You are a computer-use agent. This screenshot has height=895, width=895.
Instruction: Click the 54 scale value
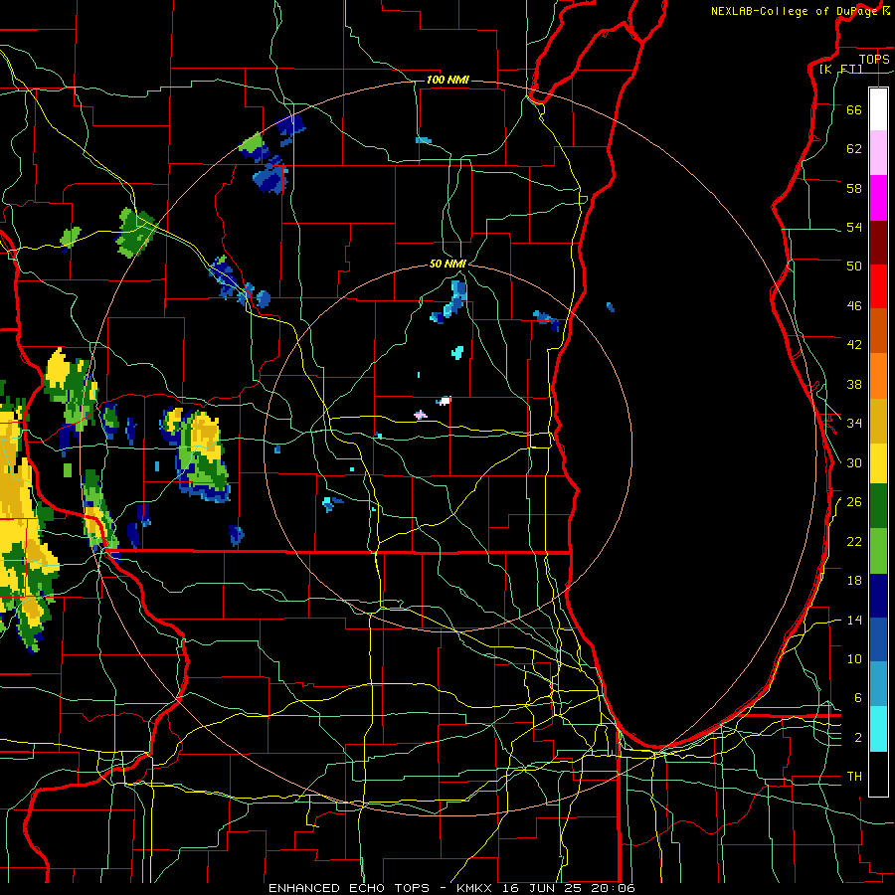(x=854, y=227)
